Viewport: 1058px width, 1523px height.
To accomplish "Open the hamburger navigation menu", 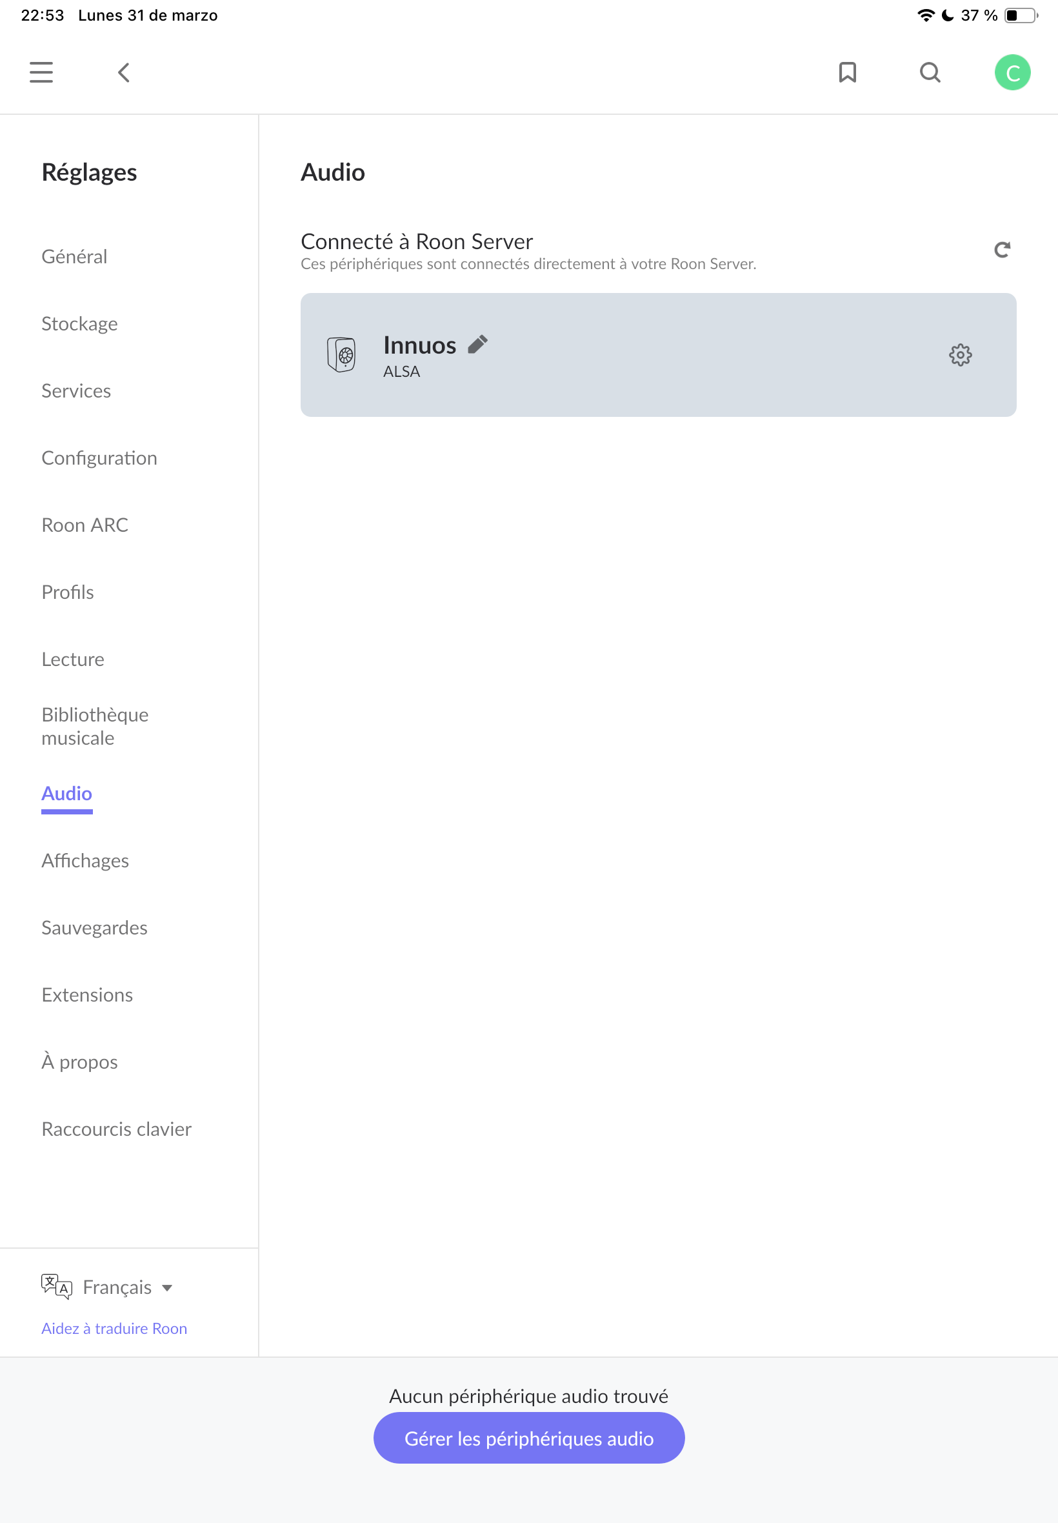I will (41, 72).
